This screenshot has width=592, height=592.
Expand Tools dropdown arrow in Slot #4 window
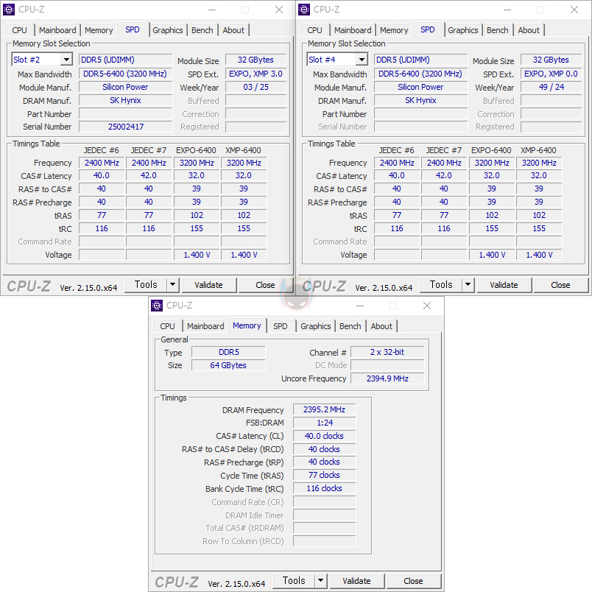coord(468,285)
